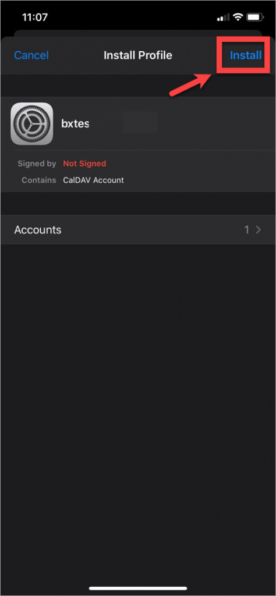Tap the Wi-Fi status icon
Viewport: 276px width, 596px height.
(x=238, y=17)
